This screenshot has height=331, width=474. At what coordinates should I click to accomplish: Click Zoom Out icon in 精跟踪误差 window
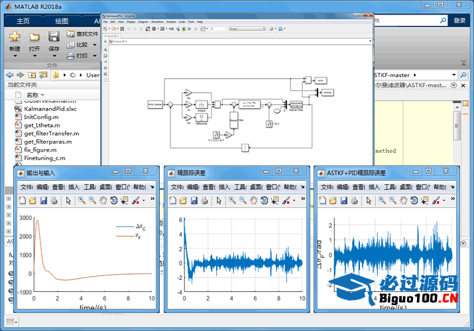pyautogui.click(x=243, y=201)
